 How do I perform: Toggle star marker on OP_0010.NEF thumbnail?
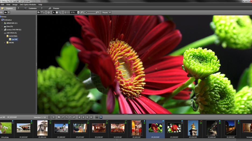click(31, 121)
